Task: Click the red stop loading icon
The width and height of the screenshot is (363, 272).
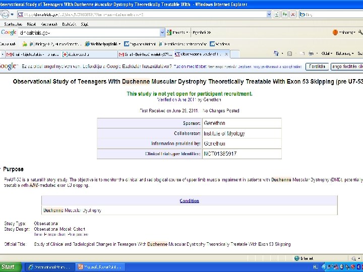Action: [x=293, y=15]
